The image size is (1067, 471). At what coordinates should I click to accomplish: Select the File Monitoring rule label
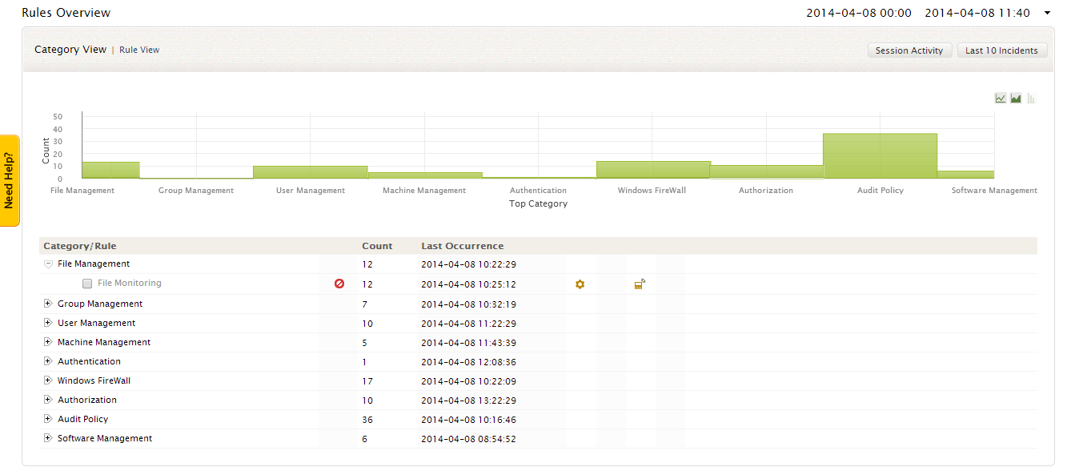tap(130, 283)
